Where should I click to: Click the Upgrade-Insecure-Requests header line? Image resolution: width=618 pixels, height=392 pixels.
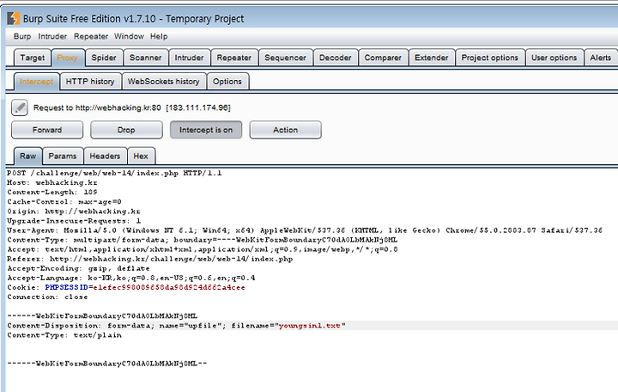coord(74,221)
